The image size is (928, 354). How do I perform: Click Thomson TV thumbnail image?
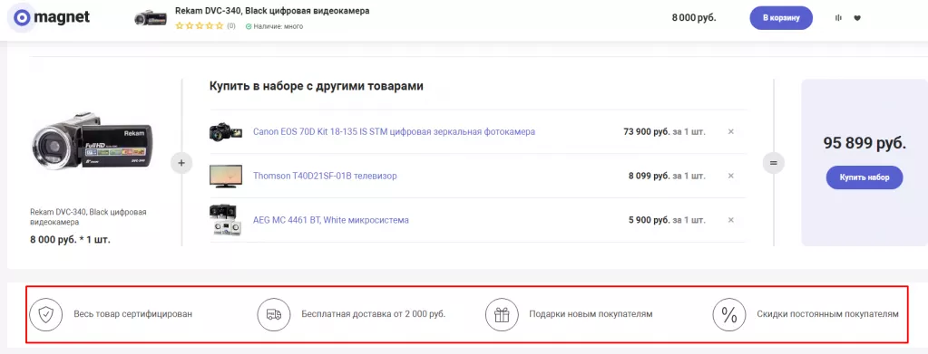[x=226, y=177]
